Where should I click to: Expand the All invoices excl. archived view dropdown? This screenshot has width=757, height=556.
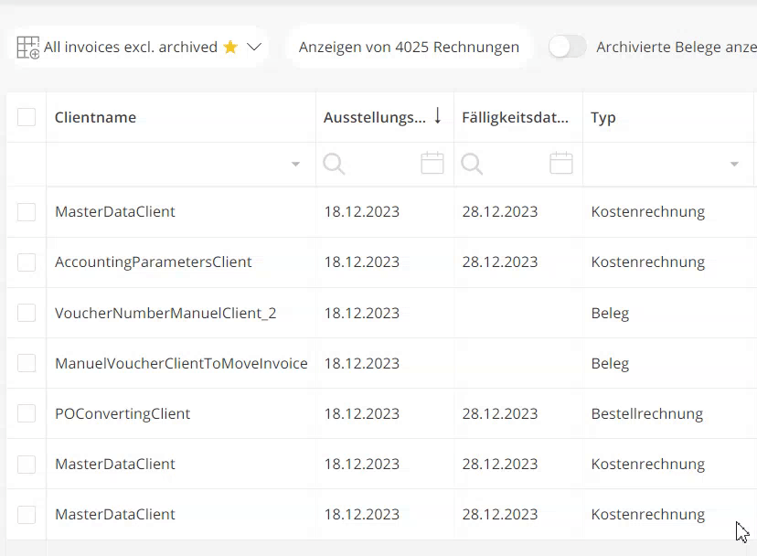point(254,47)
